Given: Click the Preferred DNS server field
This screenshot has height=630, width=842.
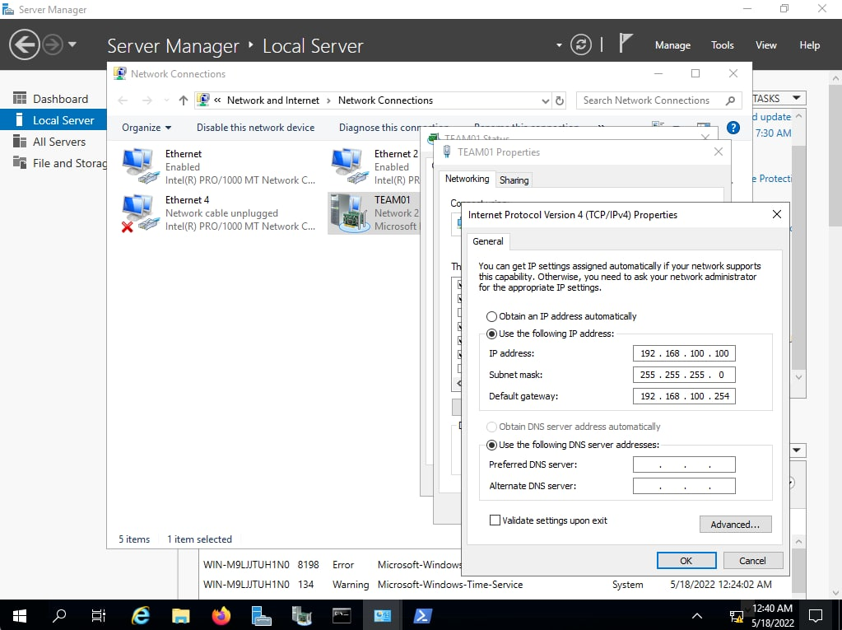Looking at the screenshot, I should pyautogui.click(x=683, y=465).
